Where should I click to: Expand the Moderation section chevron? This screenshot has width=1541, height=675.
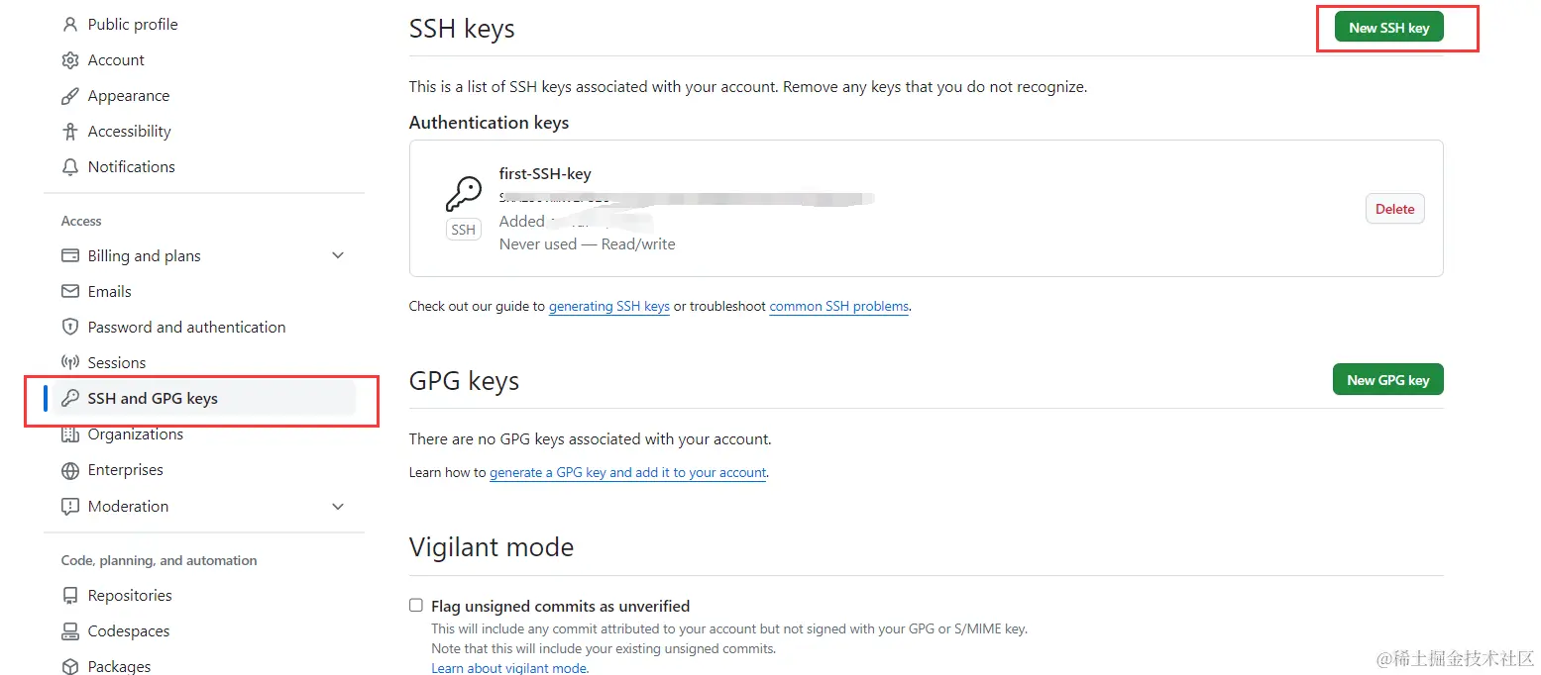[x=338, y=506]
